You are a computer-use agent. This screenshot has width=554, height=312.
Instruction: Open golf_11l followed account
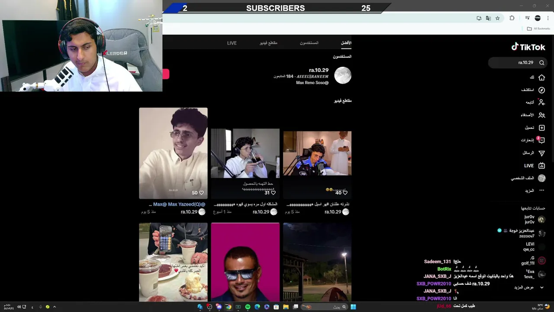533,260
